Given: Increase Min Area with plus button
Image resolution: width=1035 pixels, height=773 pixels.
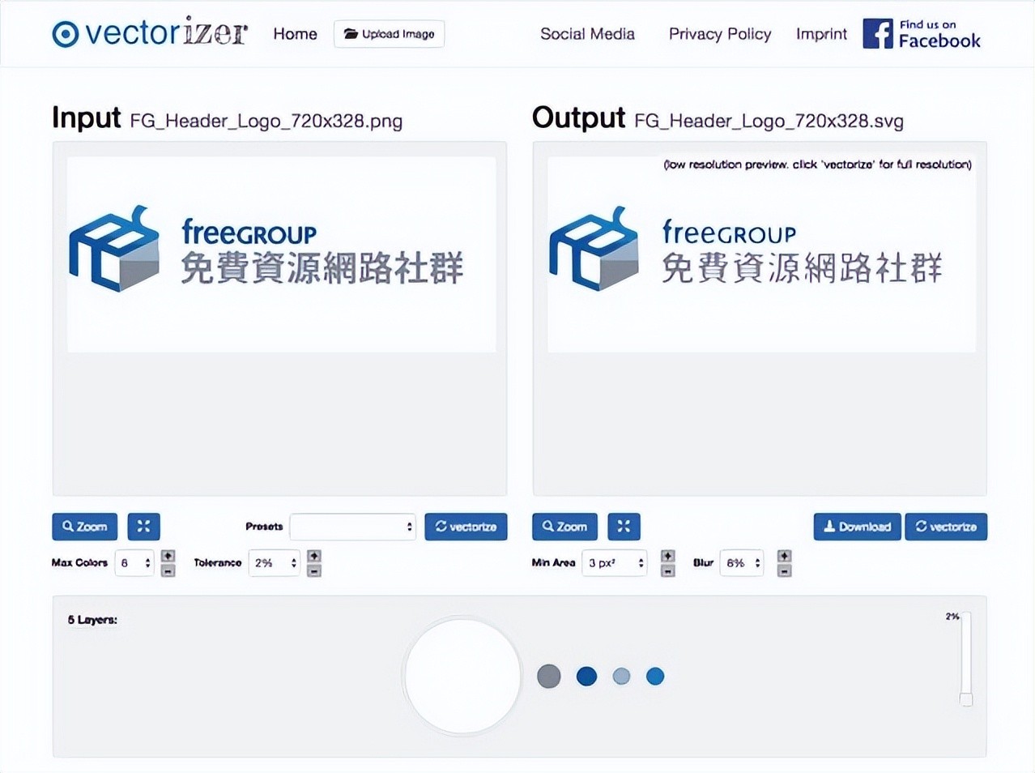Looking at the screenshot, I should click(x=667, y=556).
